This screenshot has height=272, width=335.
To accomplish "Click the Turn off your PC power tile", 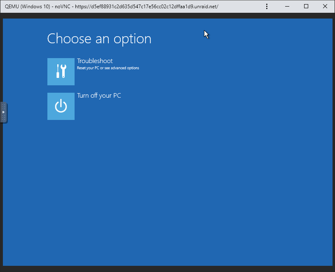I will 61,106.
